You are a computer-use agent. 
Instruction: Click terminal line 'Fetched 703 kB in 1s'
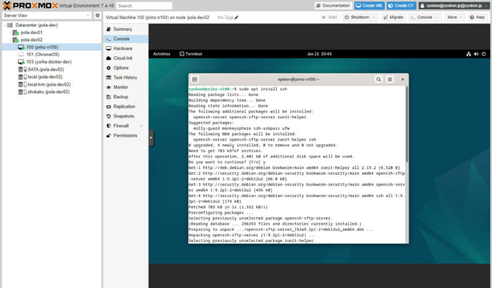228,207
